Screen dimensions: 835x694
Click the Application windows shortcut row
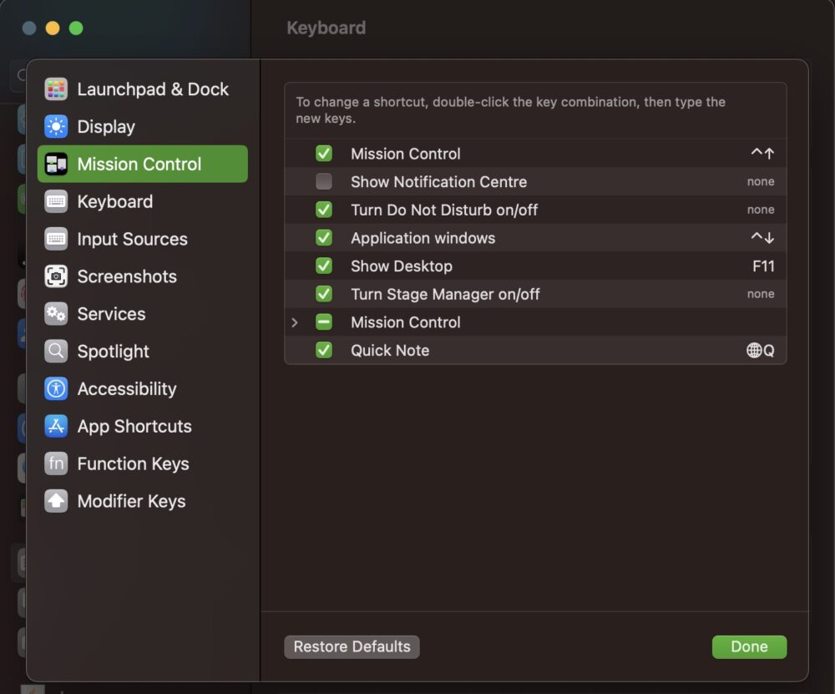click(x=534, y=238)
